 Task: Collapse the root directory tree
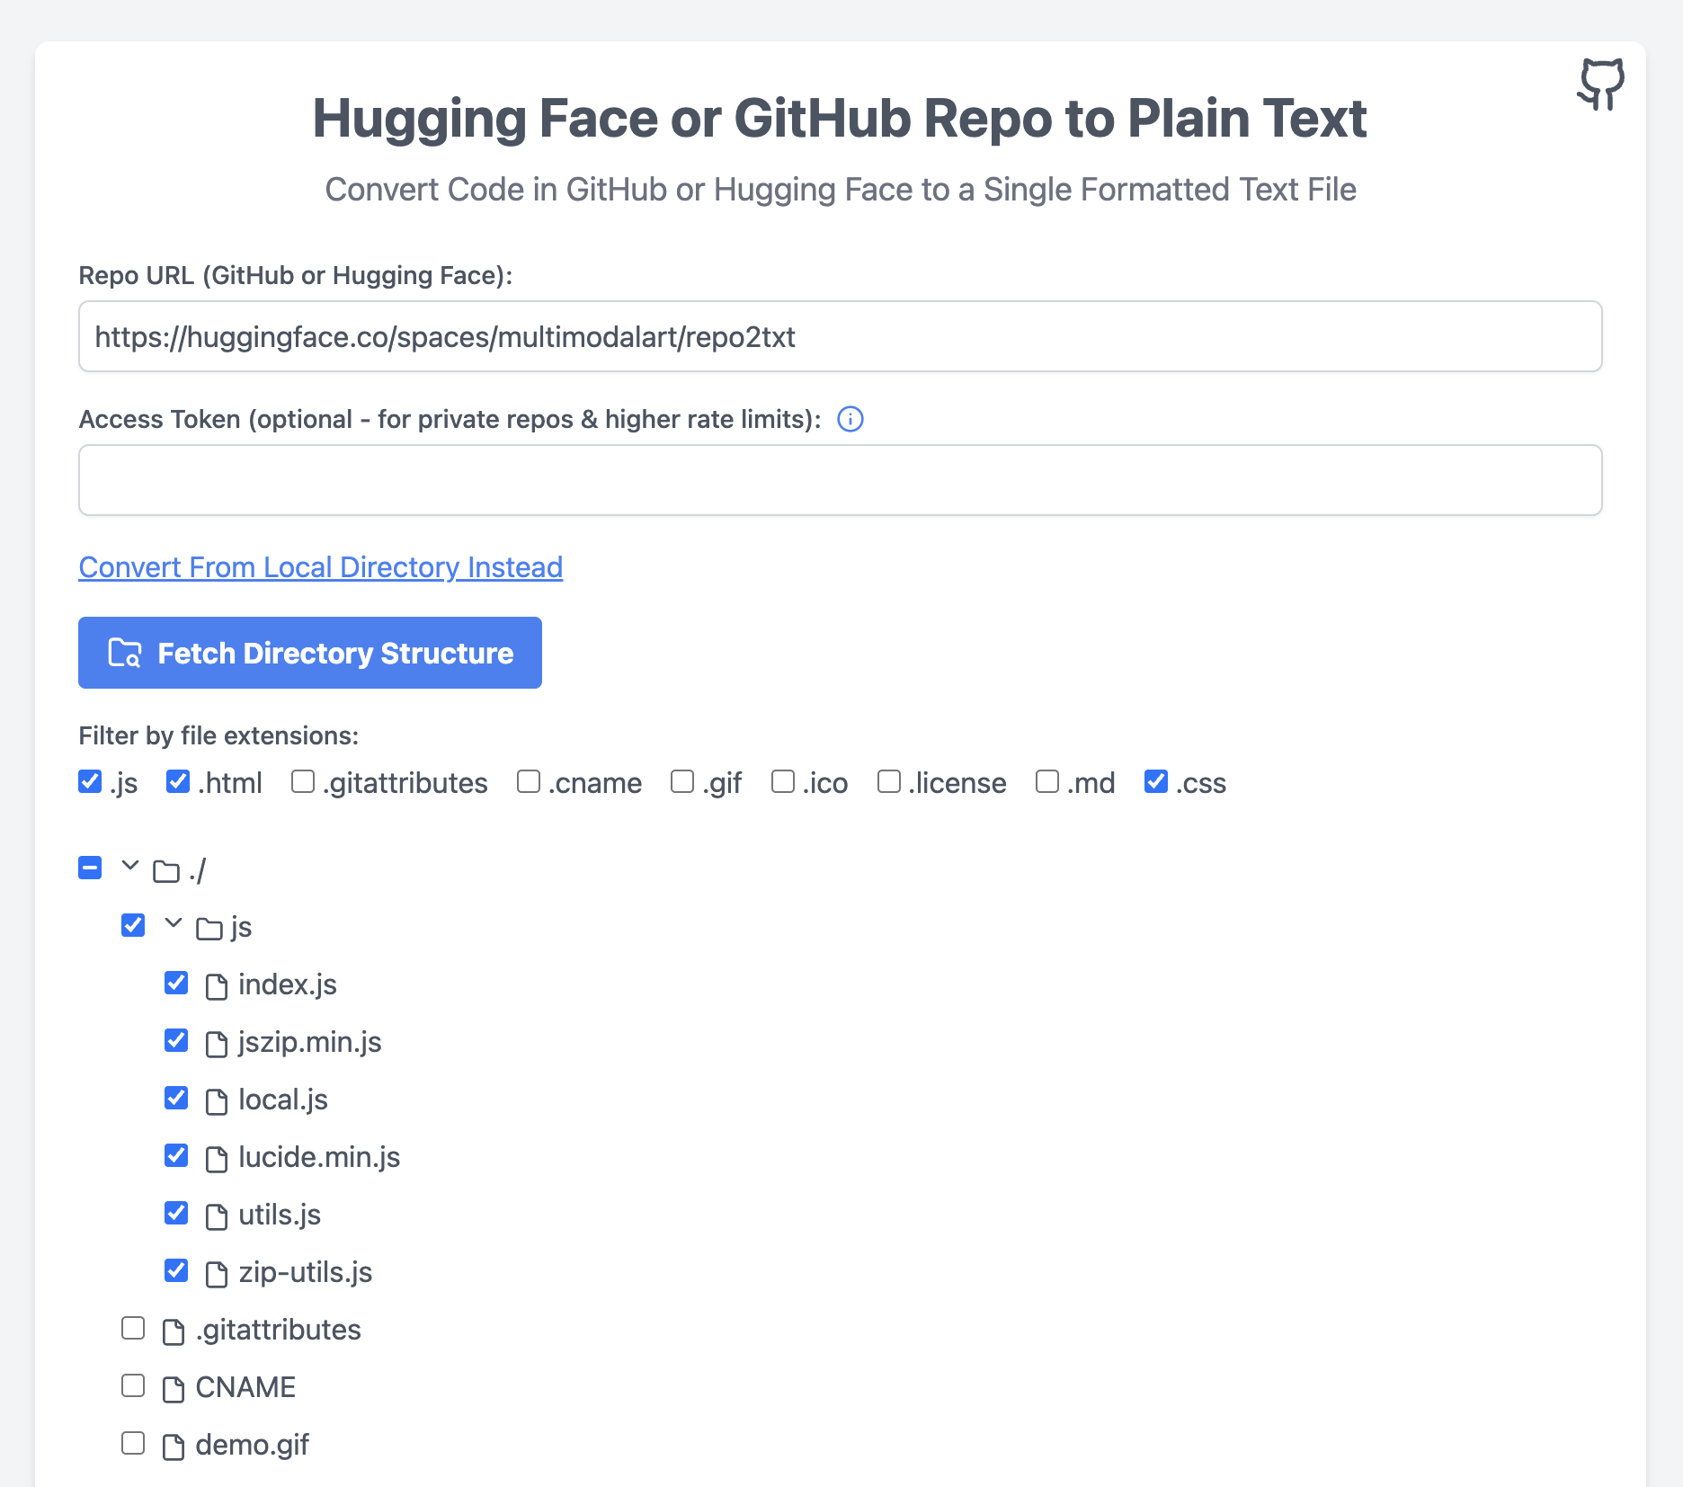coord(130,866)
